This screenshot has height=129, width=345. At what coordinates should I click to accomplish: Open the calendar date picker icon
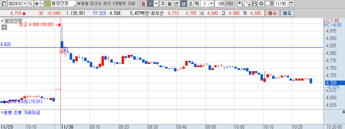tap(291, 4)
